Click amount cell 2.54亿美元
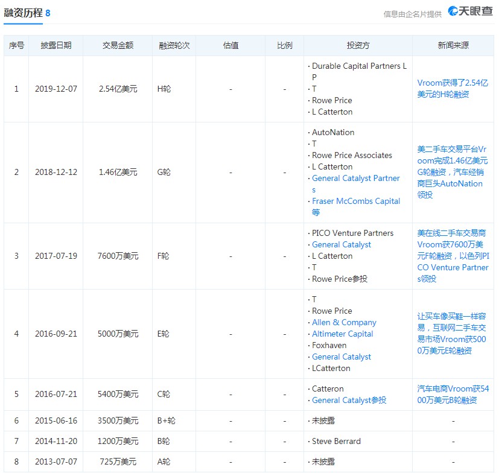 pyautogui.click(x=118, y=89)
